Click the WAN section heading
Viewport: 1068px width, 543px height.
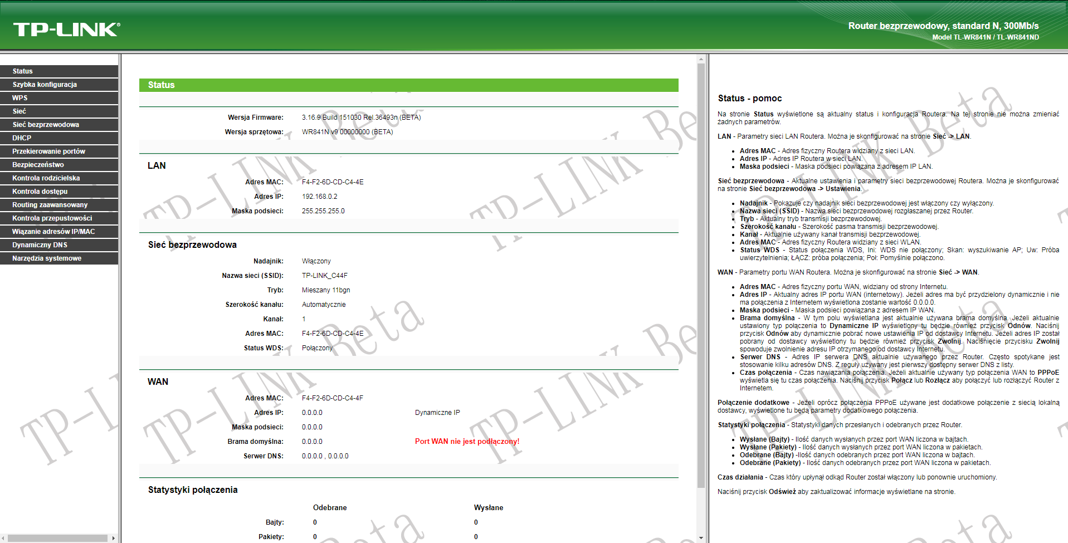point(158,382)
